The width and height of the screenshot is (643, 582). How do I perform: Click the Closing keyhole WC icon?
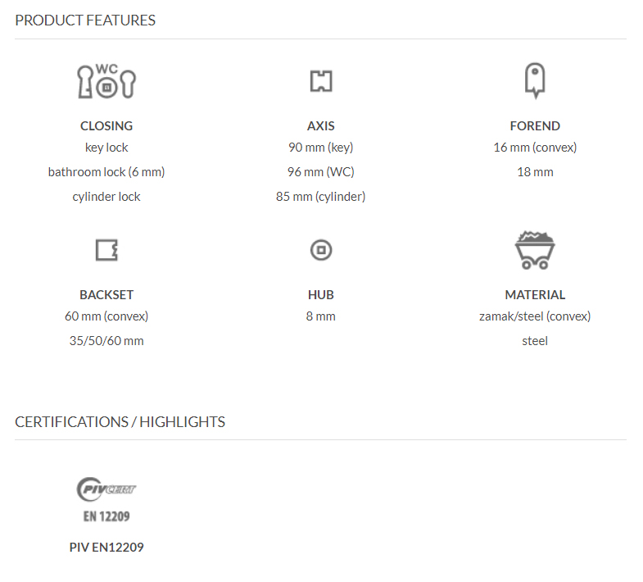click(106, 81)
